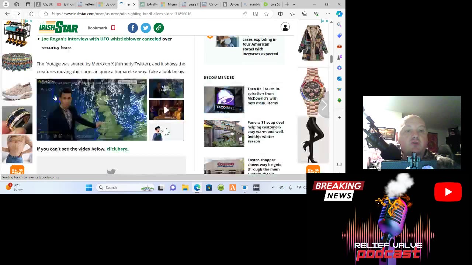Open Panera $1 soup deal article

coord(265,132)
